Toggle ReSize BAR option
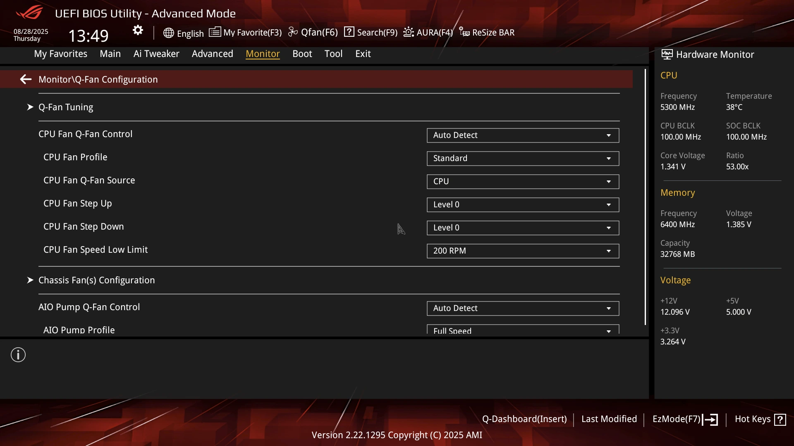The height and width of the screenshot is (446, 794). tap(487, 32)
